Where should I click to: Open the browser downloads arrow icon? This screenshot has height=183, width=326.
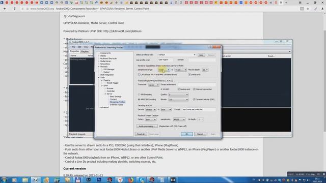(322, 9)
